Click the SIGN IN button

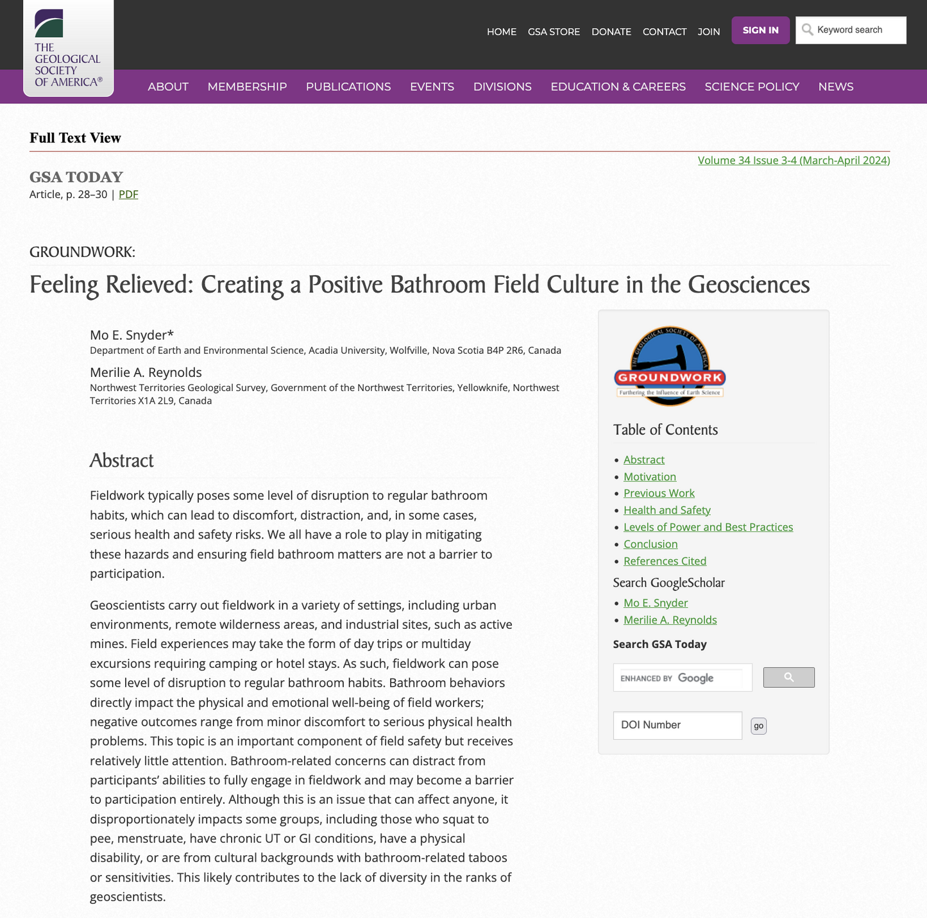tap(760, 30)
